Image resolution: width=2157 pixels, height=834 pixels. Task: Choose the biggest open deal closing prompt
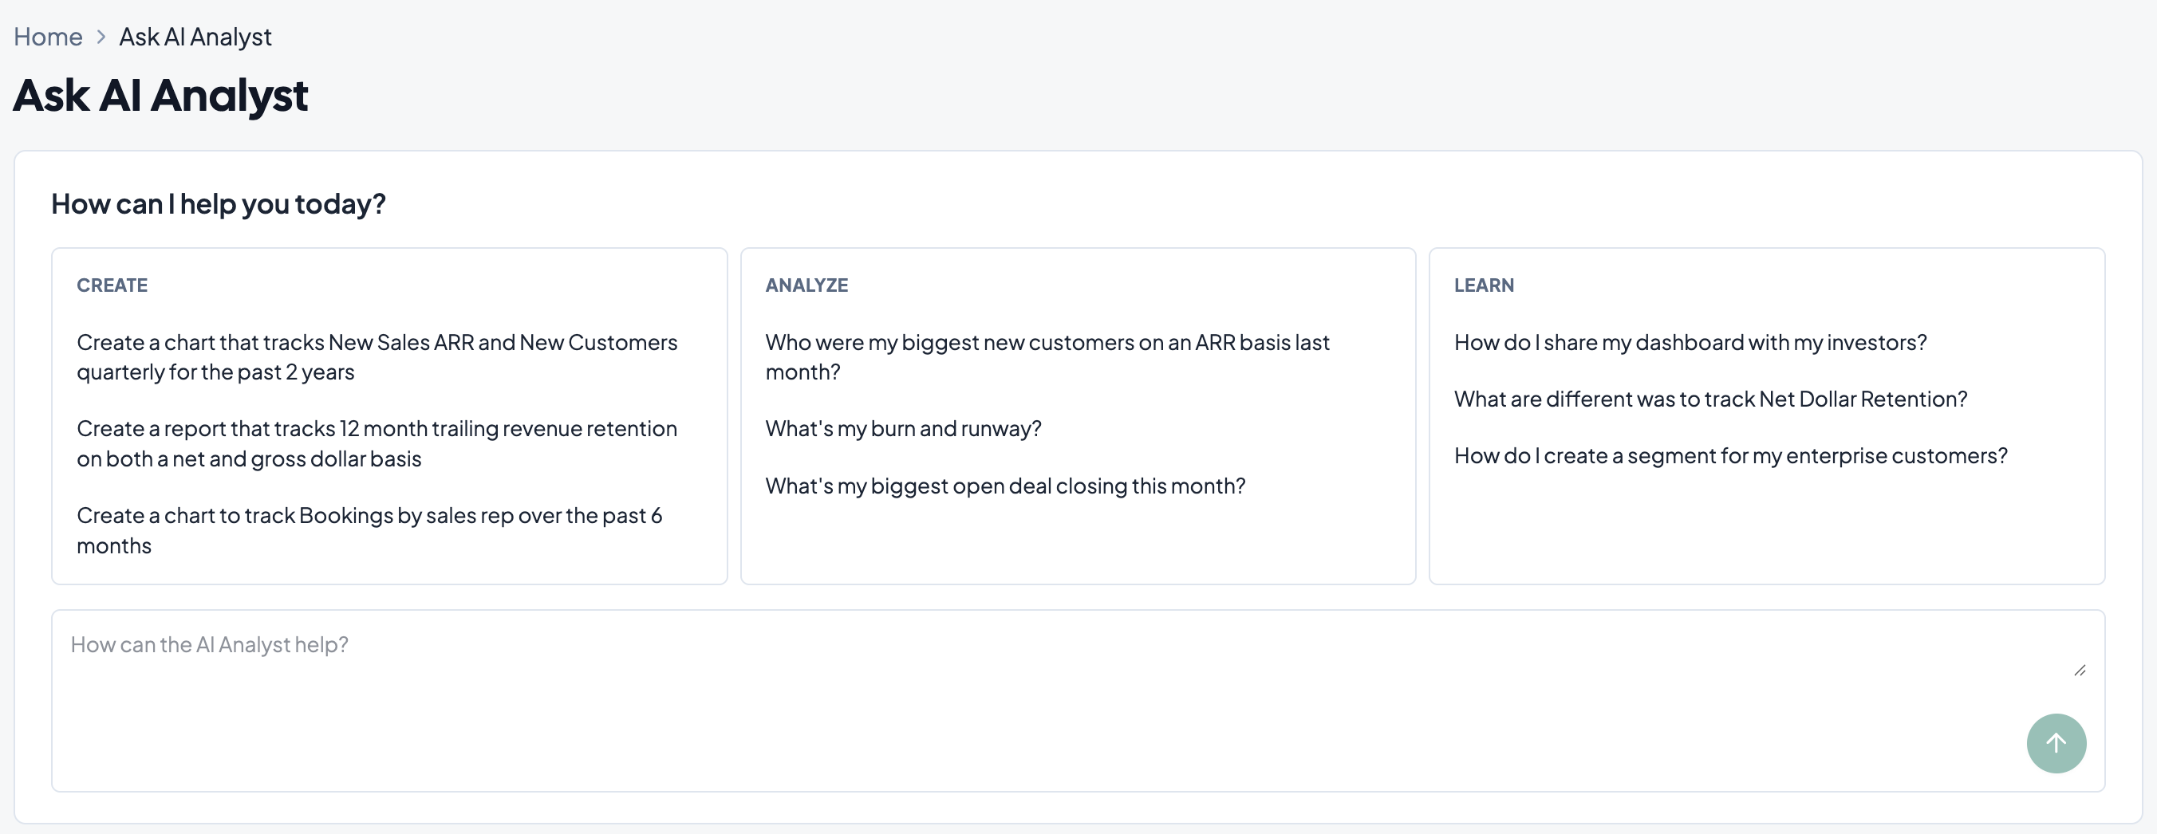pos(1005,486)
